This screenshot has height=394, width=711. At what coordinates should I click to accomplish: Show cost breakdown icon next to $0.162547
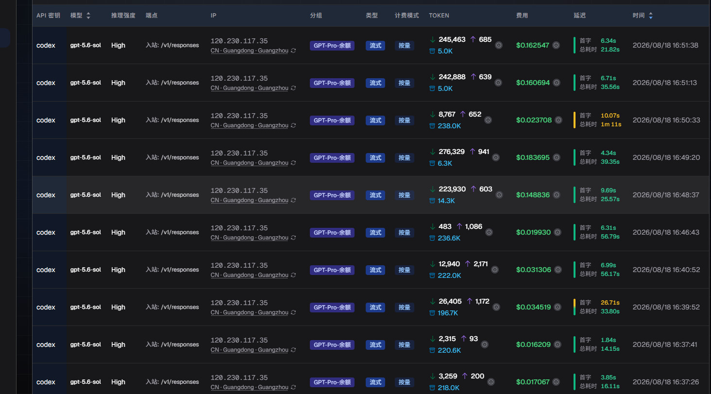coord(556,45)
